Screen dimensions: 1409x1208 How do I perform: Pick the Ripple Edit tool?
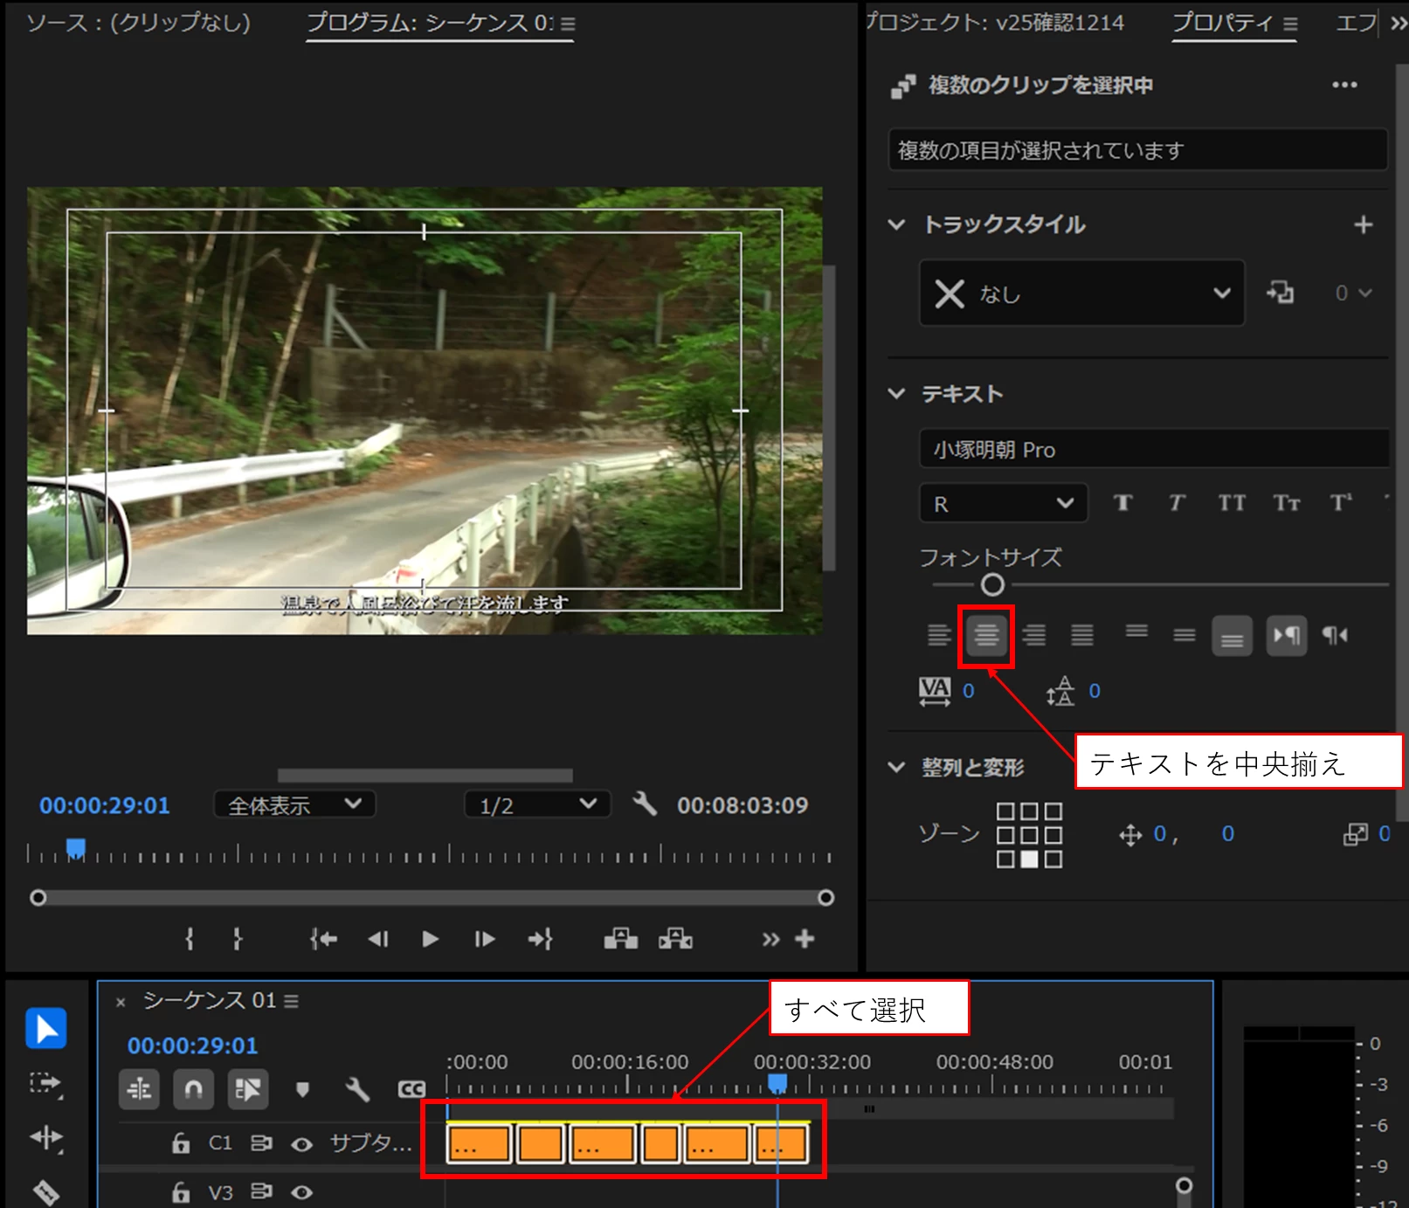point(45,1137)
